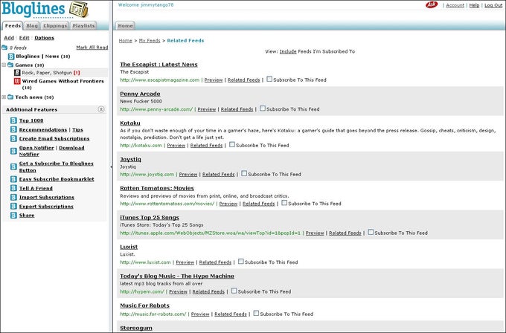Collapse the Additional Features panel
This screenshot has width=506, height=333.
tap(101, 109)
